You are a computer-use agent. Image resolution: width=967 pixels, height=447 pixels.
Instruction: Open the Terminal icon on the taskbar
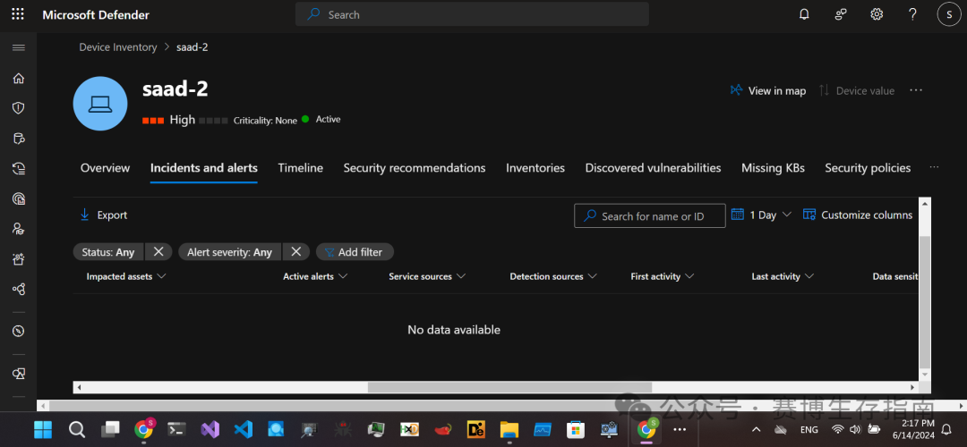pos(177,429)
